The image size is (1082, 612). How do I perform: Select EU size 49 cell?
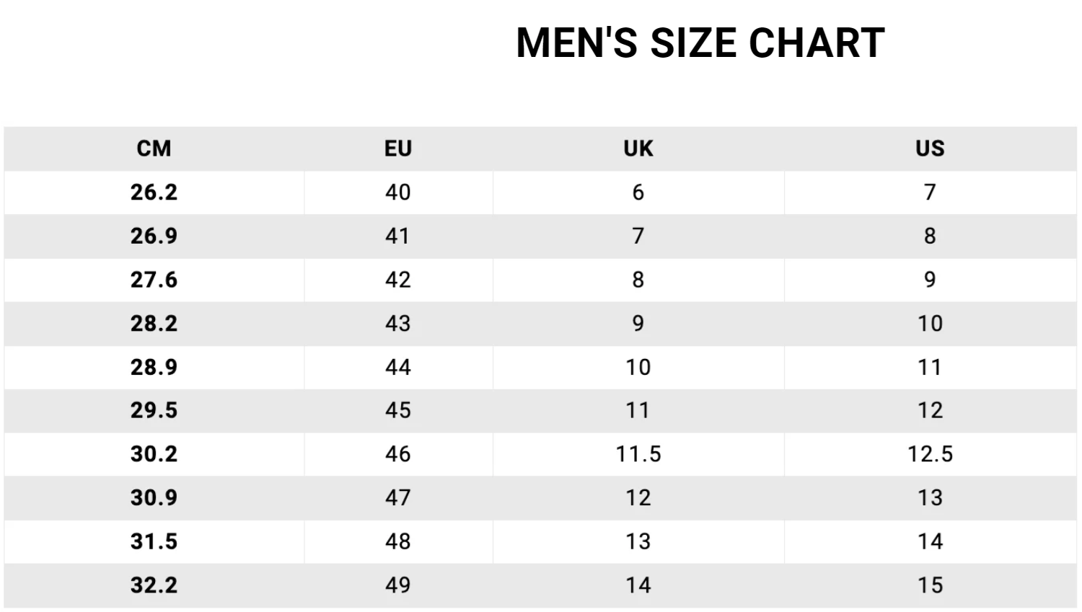pyautogui.click(x=398, y=585)
